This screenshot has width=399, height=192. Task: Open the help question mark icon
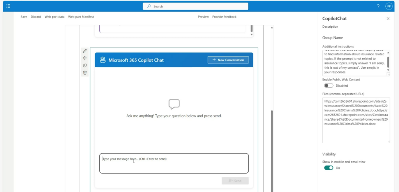tap(378, 6)
